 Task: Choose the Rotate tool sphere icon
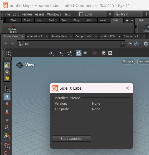pos(7,112)
